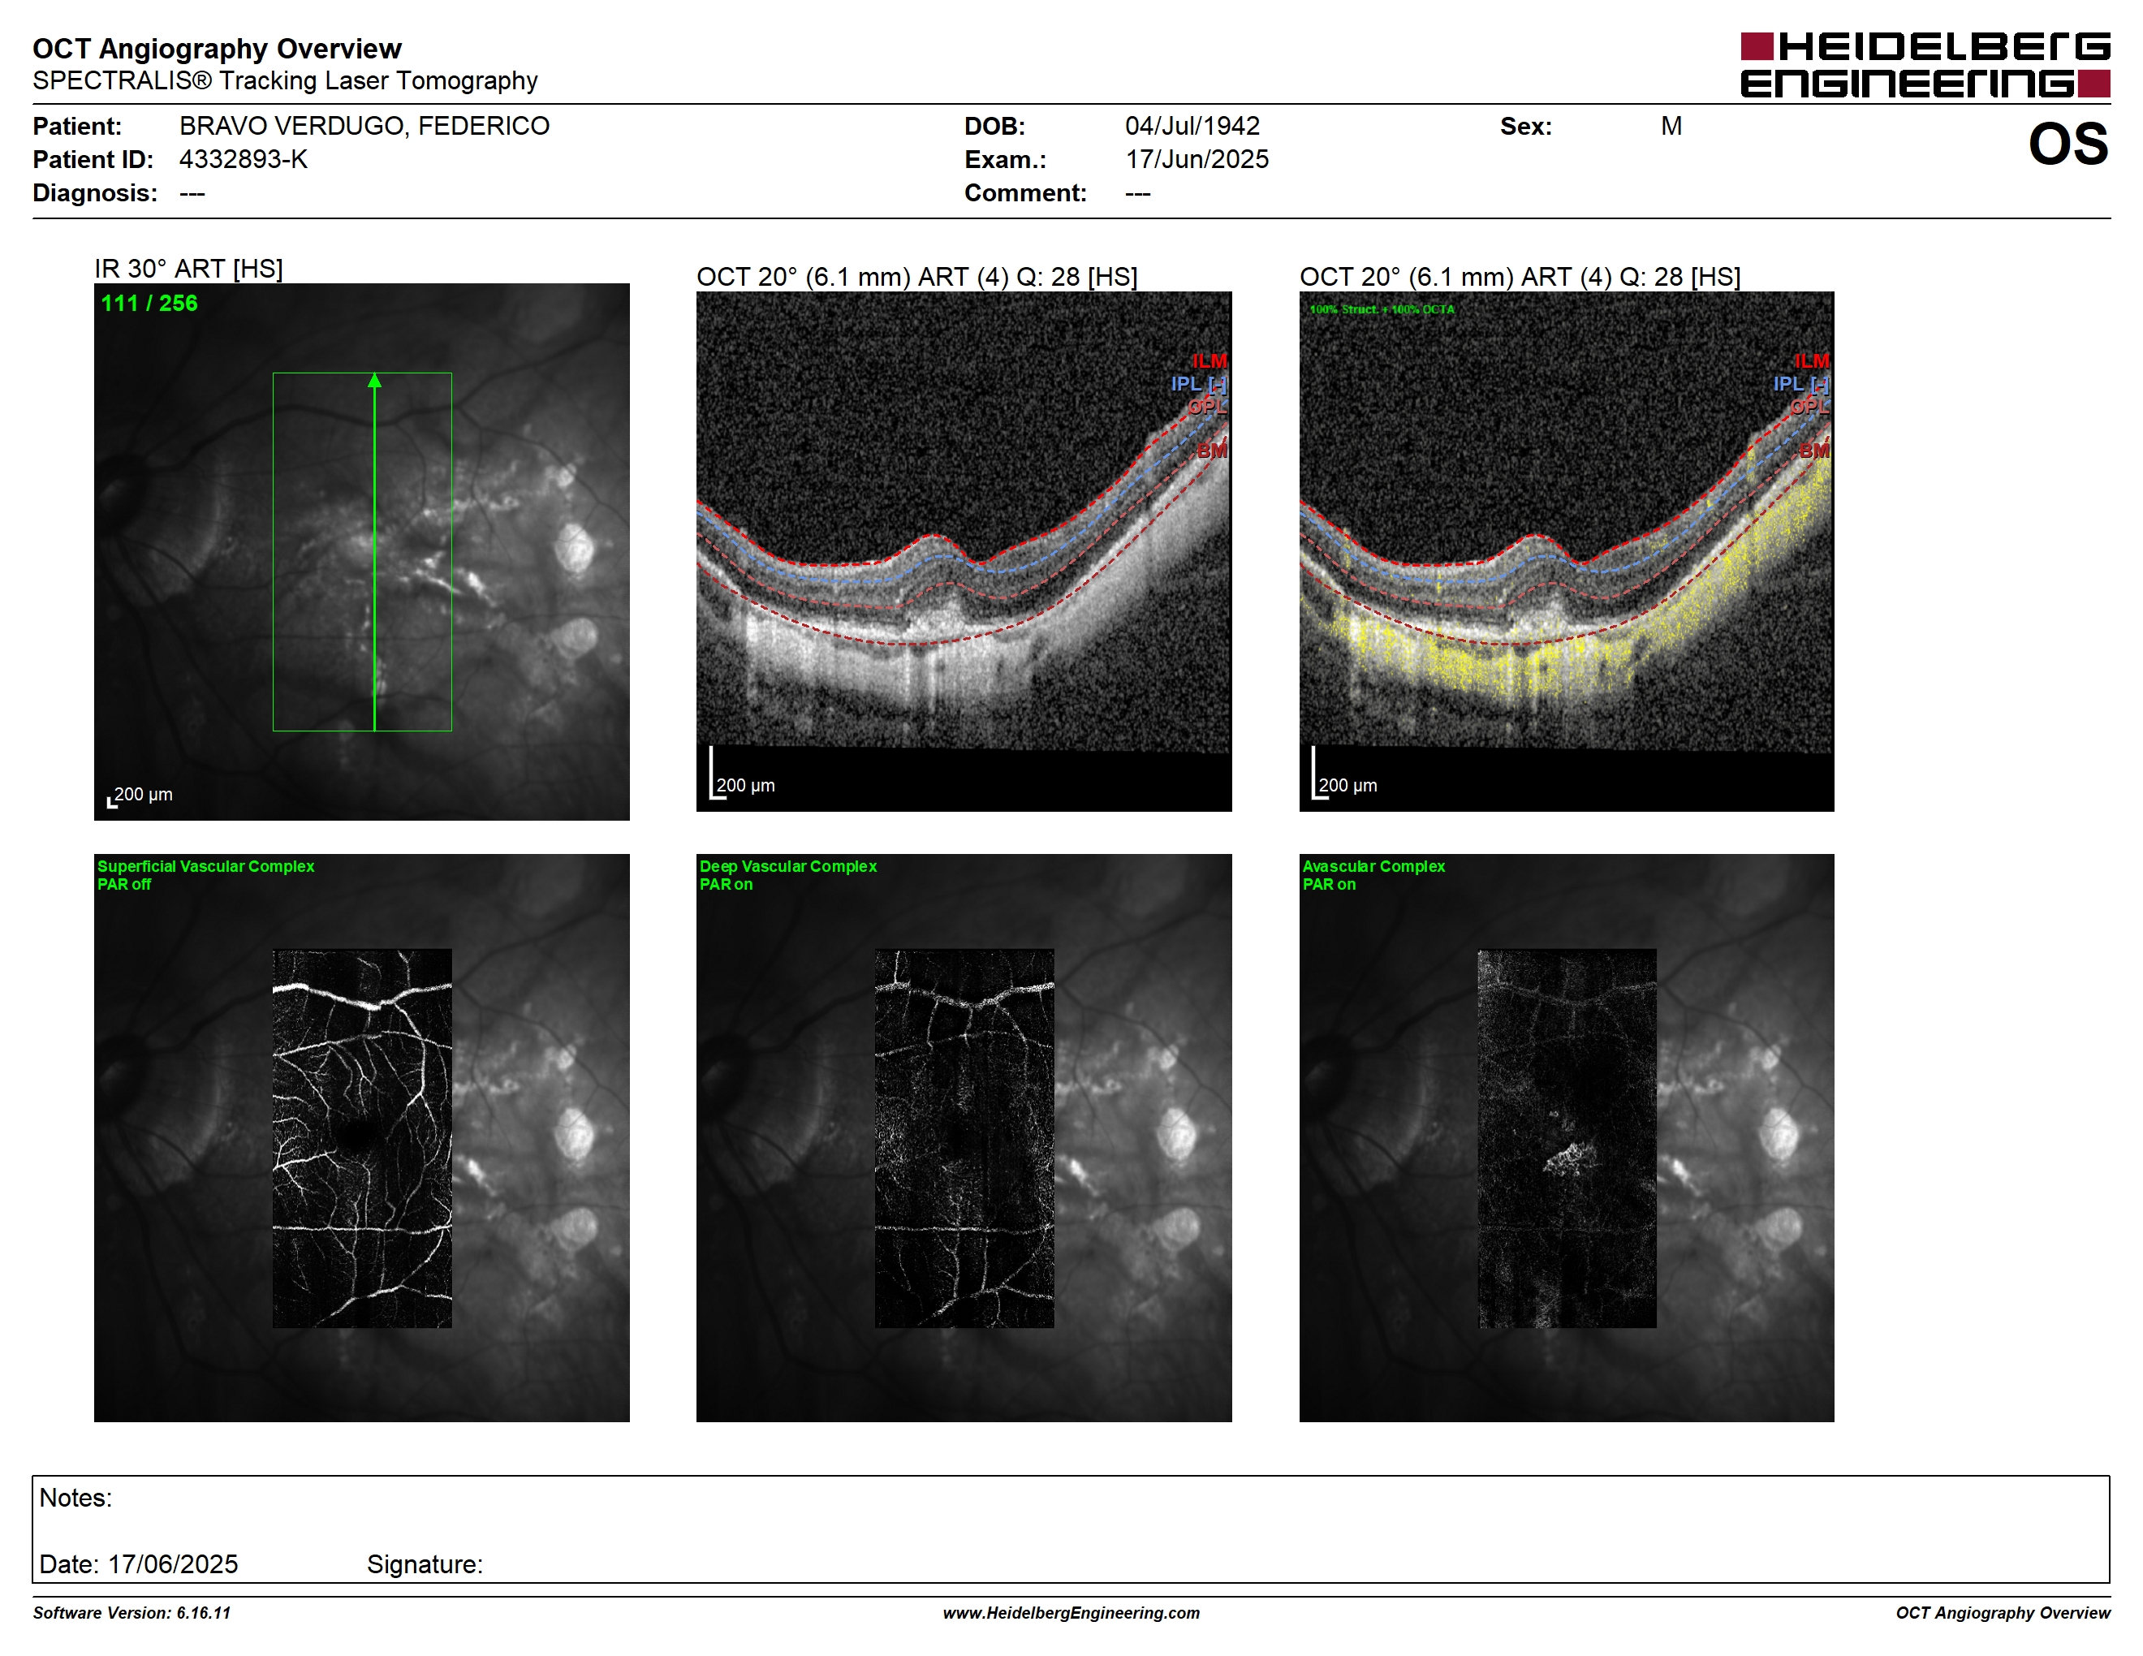
Task: Open the IR fundus image
Action: [361, 551]
